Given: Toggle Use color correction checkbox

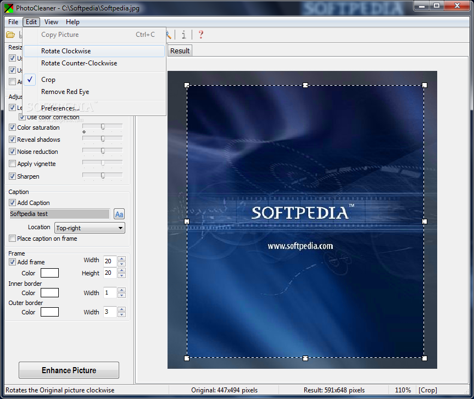Looking at the screenshot, I should point(22,117).
